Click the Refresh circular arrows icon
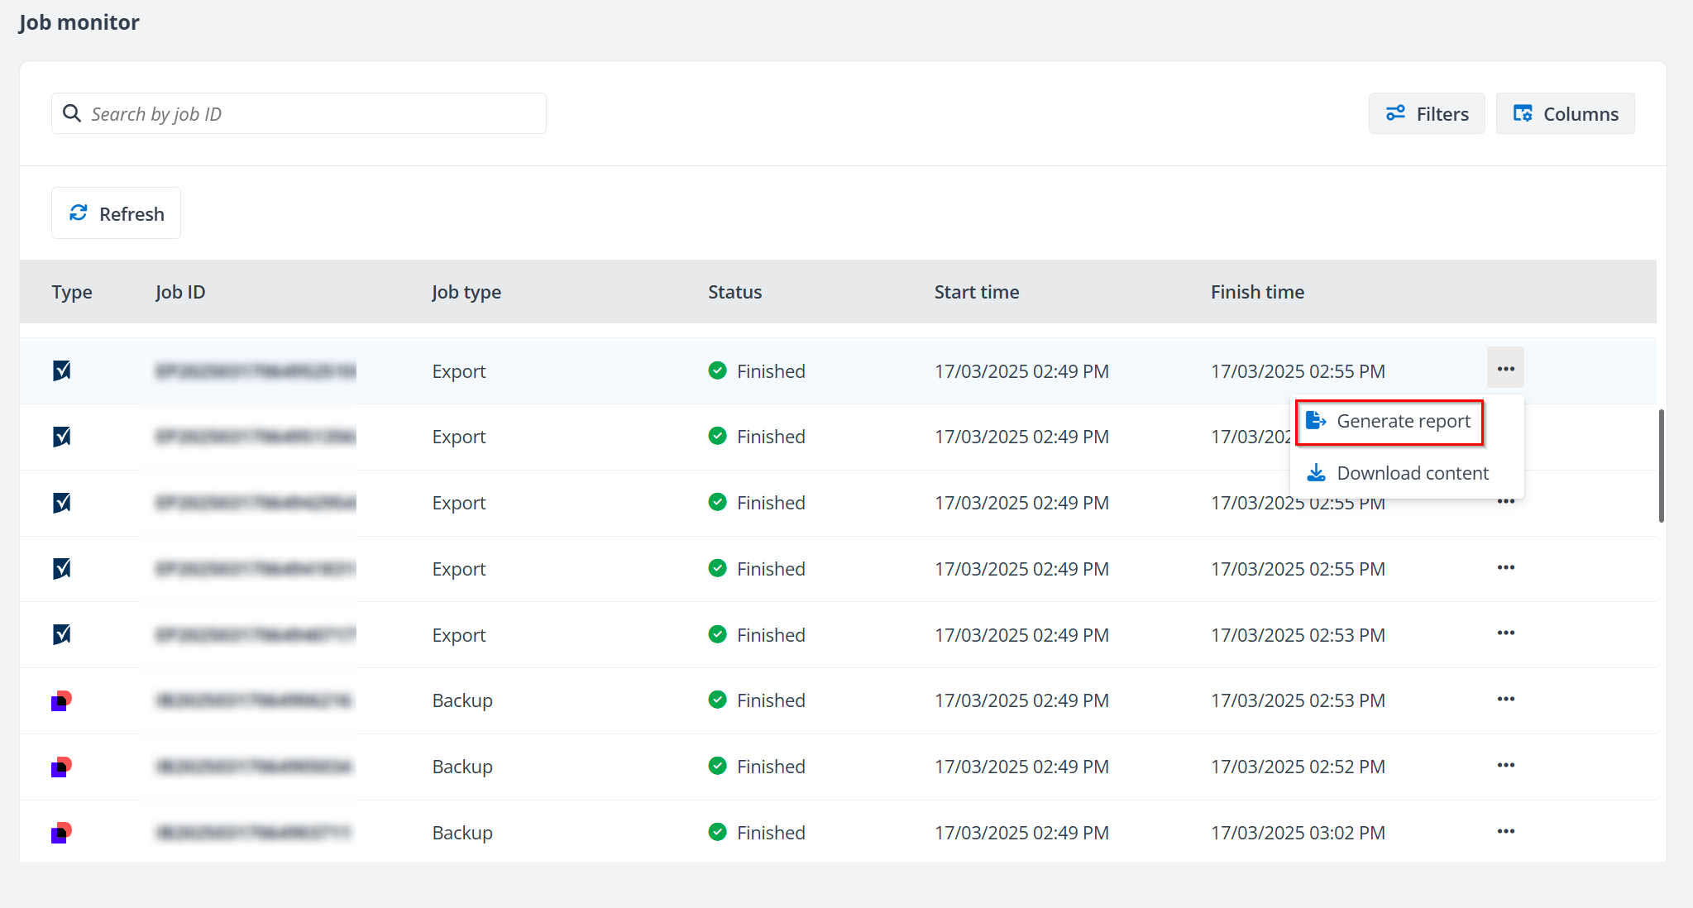Image resolution: width=1693 pixels, height=908 pixels. 79,213
